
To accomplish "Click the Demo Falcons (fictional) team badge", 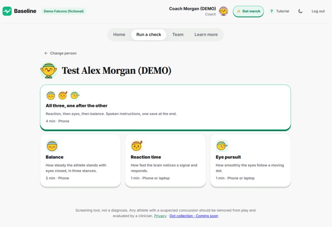I will click(x=64, y=11).
